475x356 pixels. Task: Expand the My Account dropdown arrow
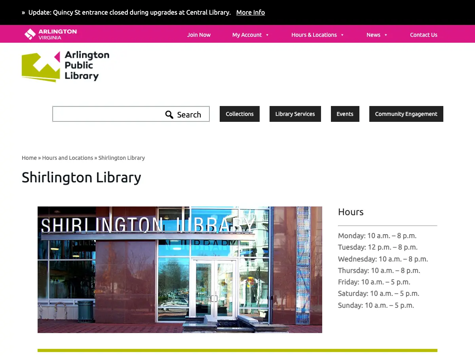[267, 35]
